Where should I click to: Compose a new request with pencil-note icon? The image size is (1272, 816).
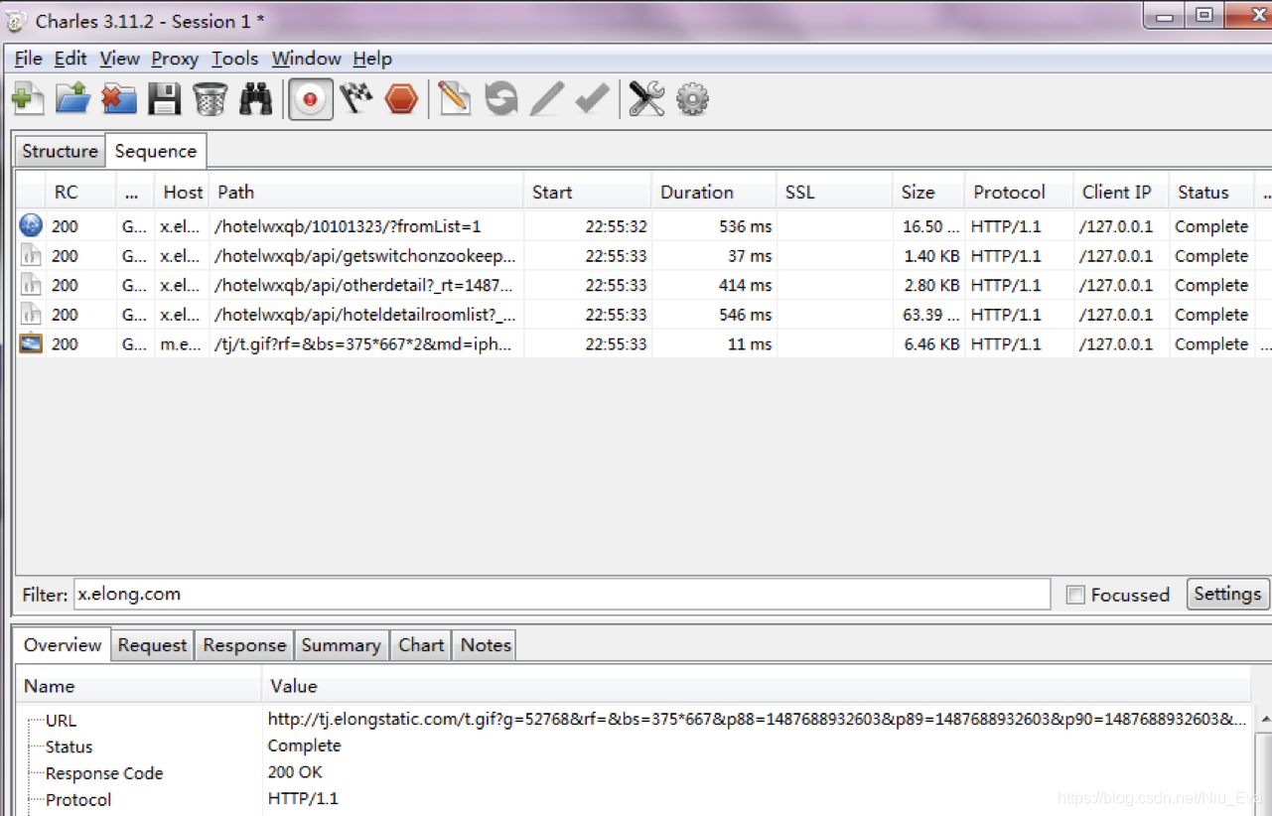click(454, 99)
